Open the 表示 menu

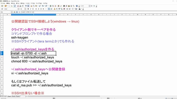tap(13, 3)
